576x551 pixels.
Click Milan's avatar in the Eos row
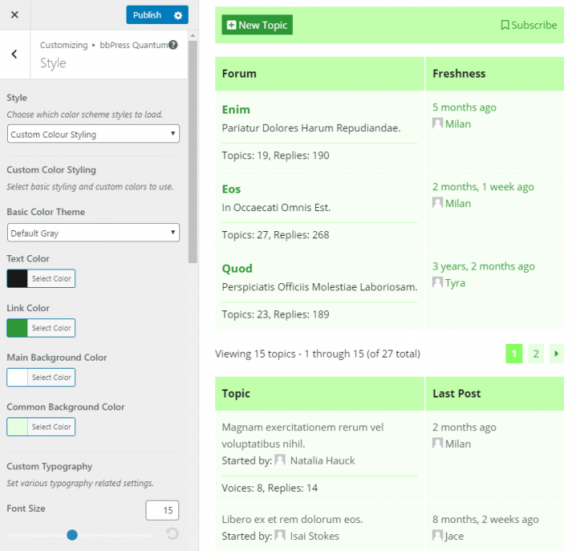pos(438,203)
